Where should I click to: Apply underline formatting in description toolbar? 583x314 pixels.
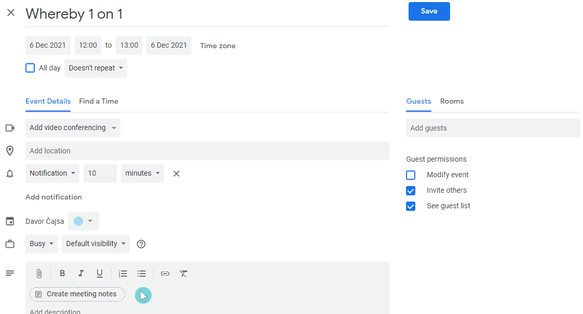tap(100, 274)
